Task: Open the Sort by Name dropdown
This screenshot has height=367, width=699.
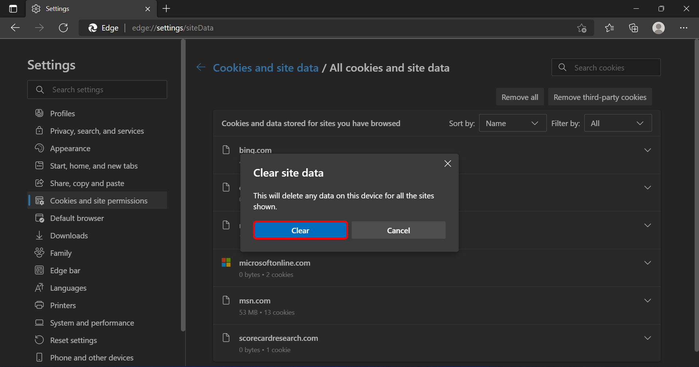Action: pos(513,123)
